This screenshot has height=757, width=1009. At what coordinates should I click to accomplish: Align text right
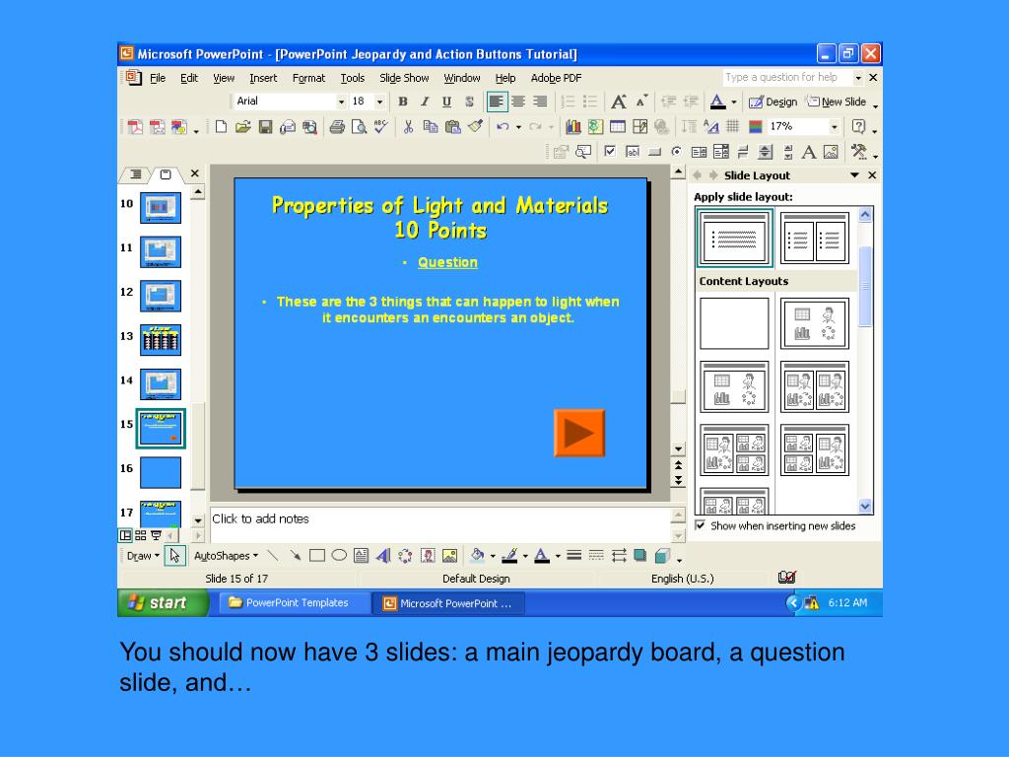click(540, 102)
